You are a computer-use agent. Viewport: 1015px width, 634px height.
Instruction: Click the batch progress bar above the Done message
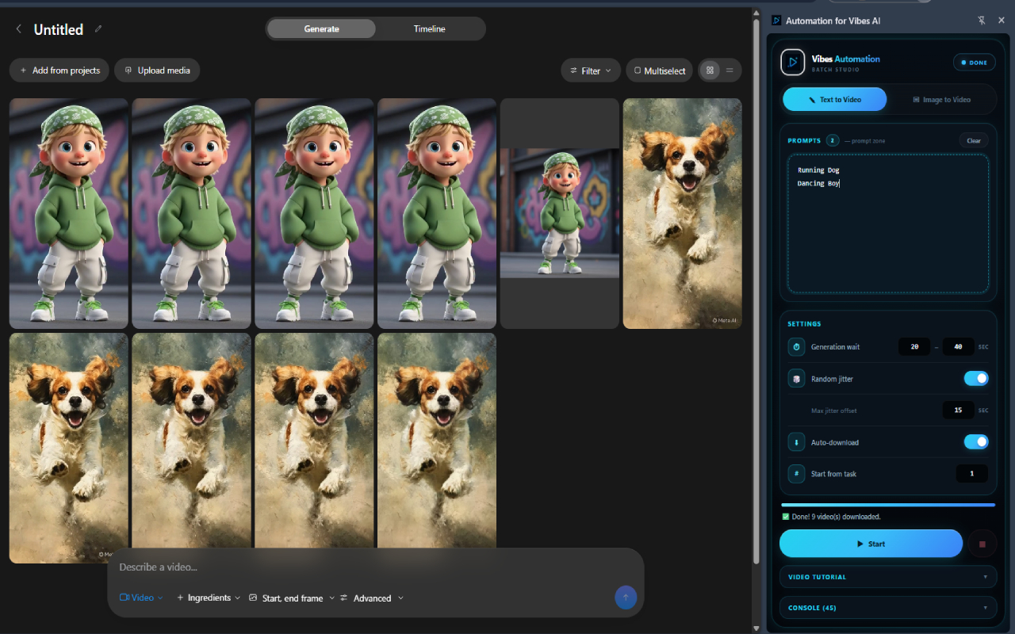click(x=888, y=505)
